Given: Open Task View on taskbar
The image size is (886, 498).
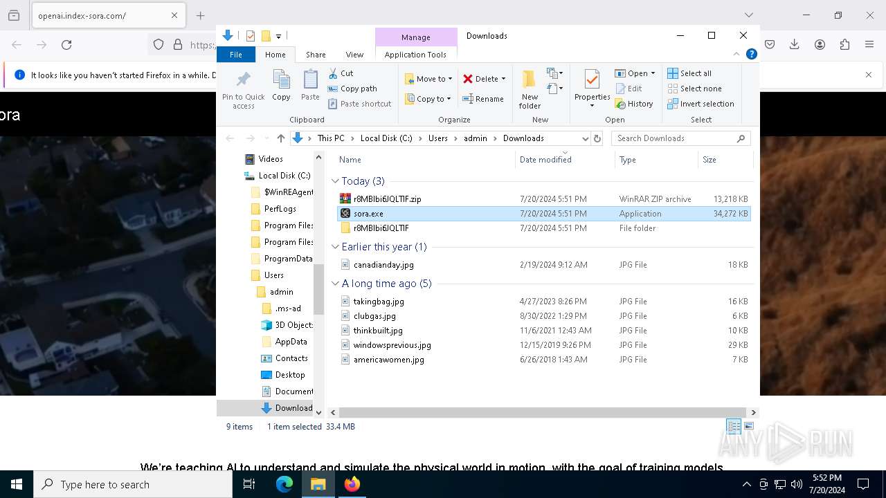Looking at the screenshot, I should coord(249,484).
